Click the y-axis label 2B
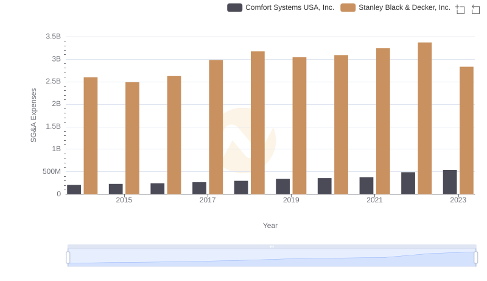Image resolution: width=487 pixels, height=281 pixels. 57,104
